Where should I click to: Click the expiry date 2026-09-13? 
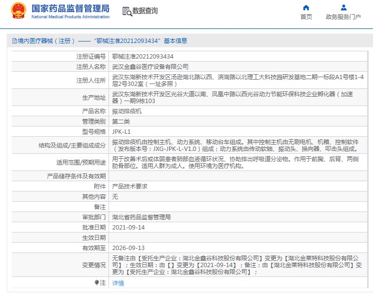coord(128,248)
